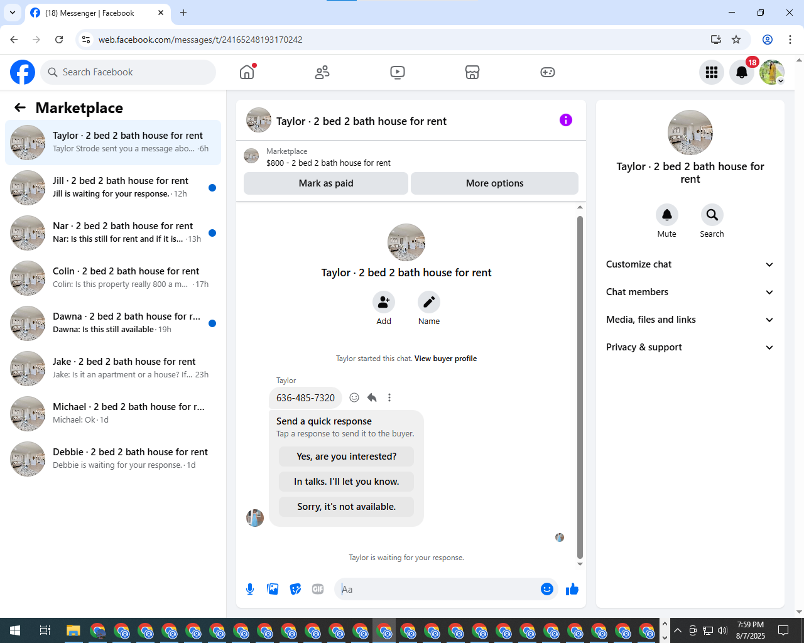Bookmark this page with star icon

click(736, 40)
